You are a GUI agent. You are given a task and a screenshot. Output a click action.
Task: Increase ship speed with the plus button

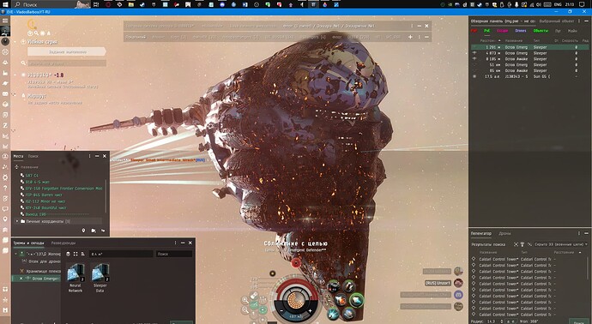[311, 311]
